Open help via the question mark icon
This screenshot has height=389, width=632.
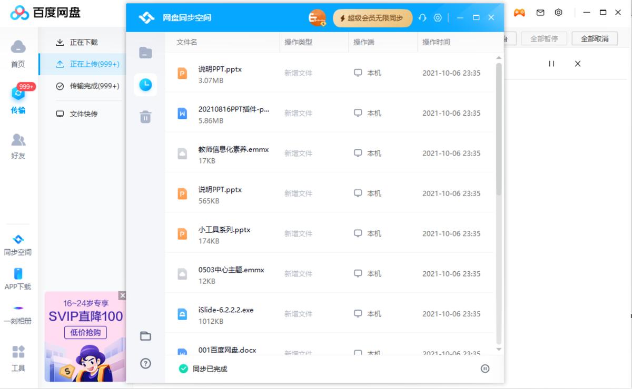pyautogui.click(x=145, y=363)
